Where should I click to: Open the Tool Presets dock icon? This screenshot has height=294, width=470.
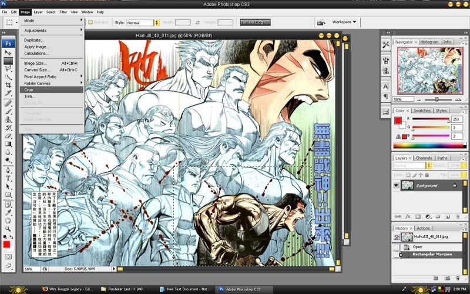(x=385, y=45)
